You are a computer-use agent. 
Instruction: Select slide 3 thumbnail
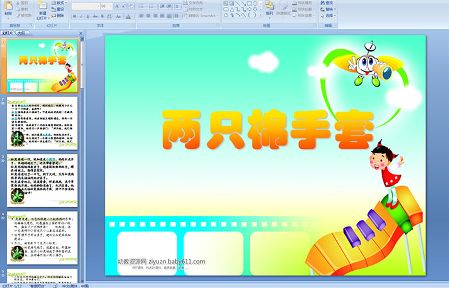click(42, 181)
